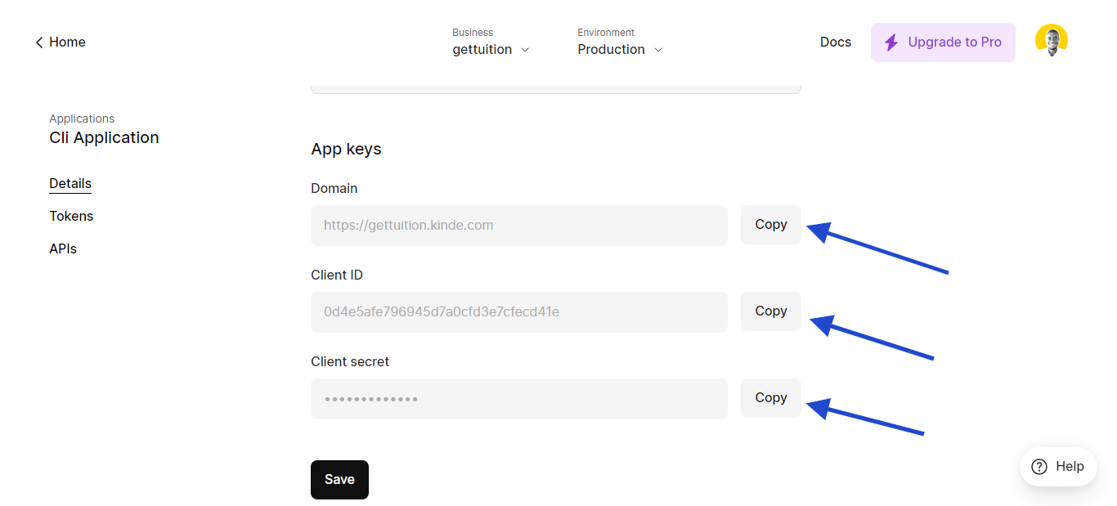Focus the Client ID input field
Screen dimensions: 1117x506
pyautogui.click(x=519, y=312)
